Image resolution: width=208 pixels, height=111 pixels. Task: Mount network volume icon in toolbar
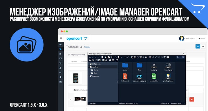point(102,57)
